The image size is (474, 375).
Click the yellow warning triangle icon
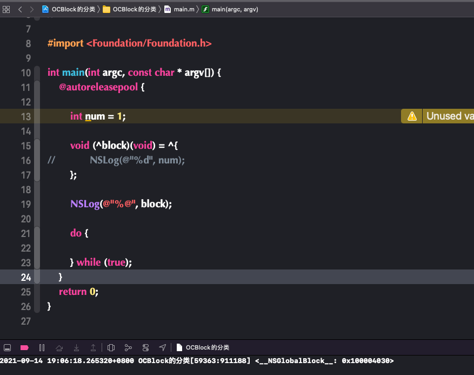pyautogui.click(x=412, y=116)
